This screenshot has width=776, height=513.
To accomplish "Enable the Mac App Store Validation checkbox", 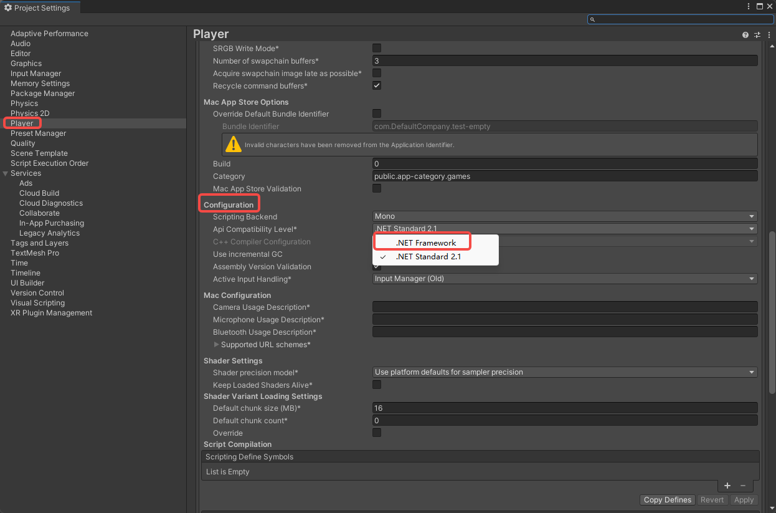I will pyautogui.click(x=377, y=188).
